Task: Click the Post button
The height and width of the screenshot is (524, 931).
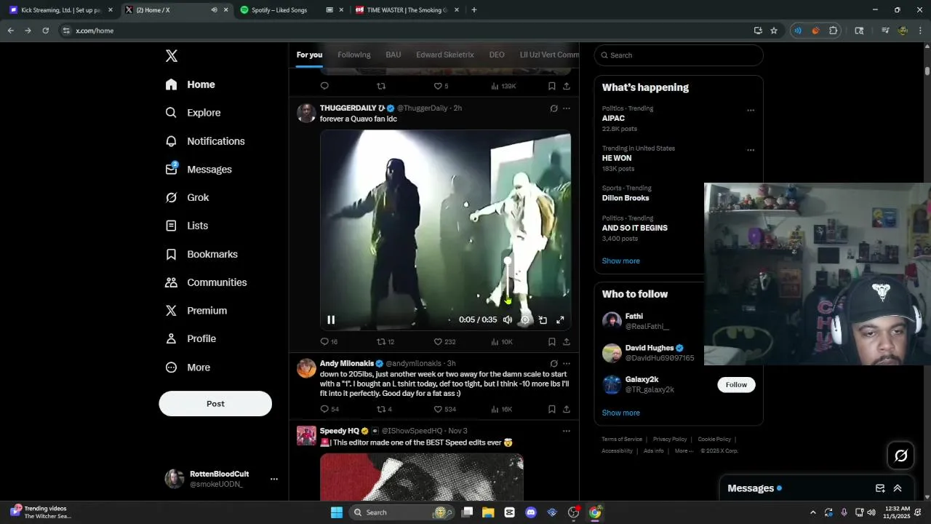Action: (x=215, y=404)
